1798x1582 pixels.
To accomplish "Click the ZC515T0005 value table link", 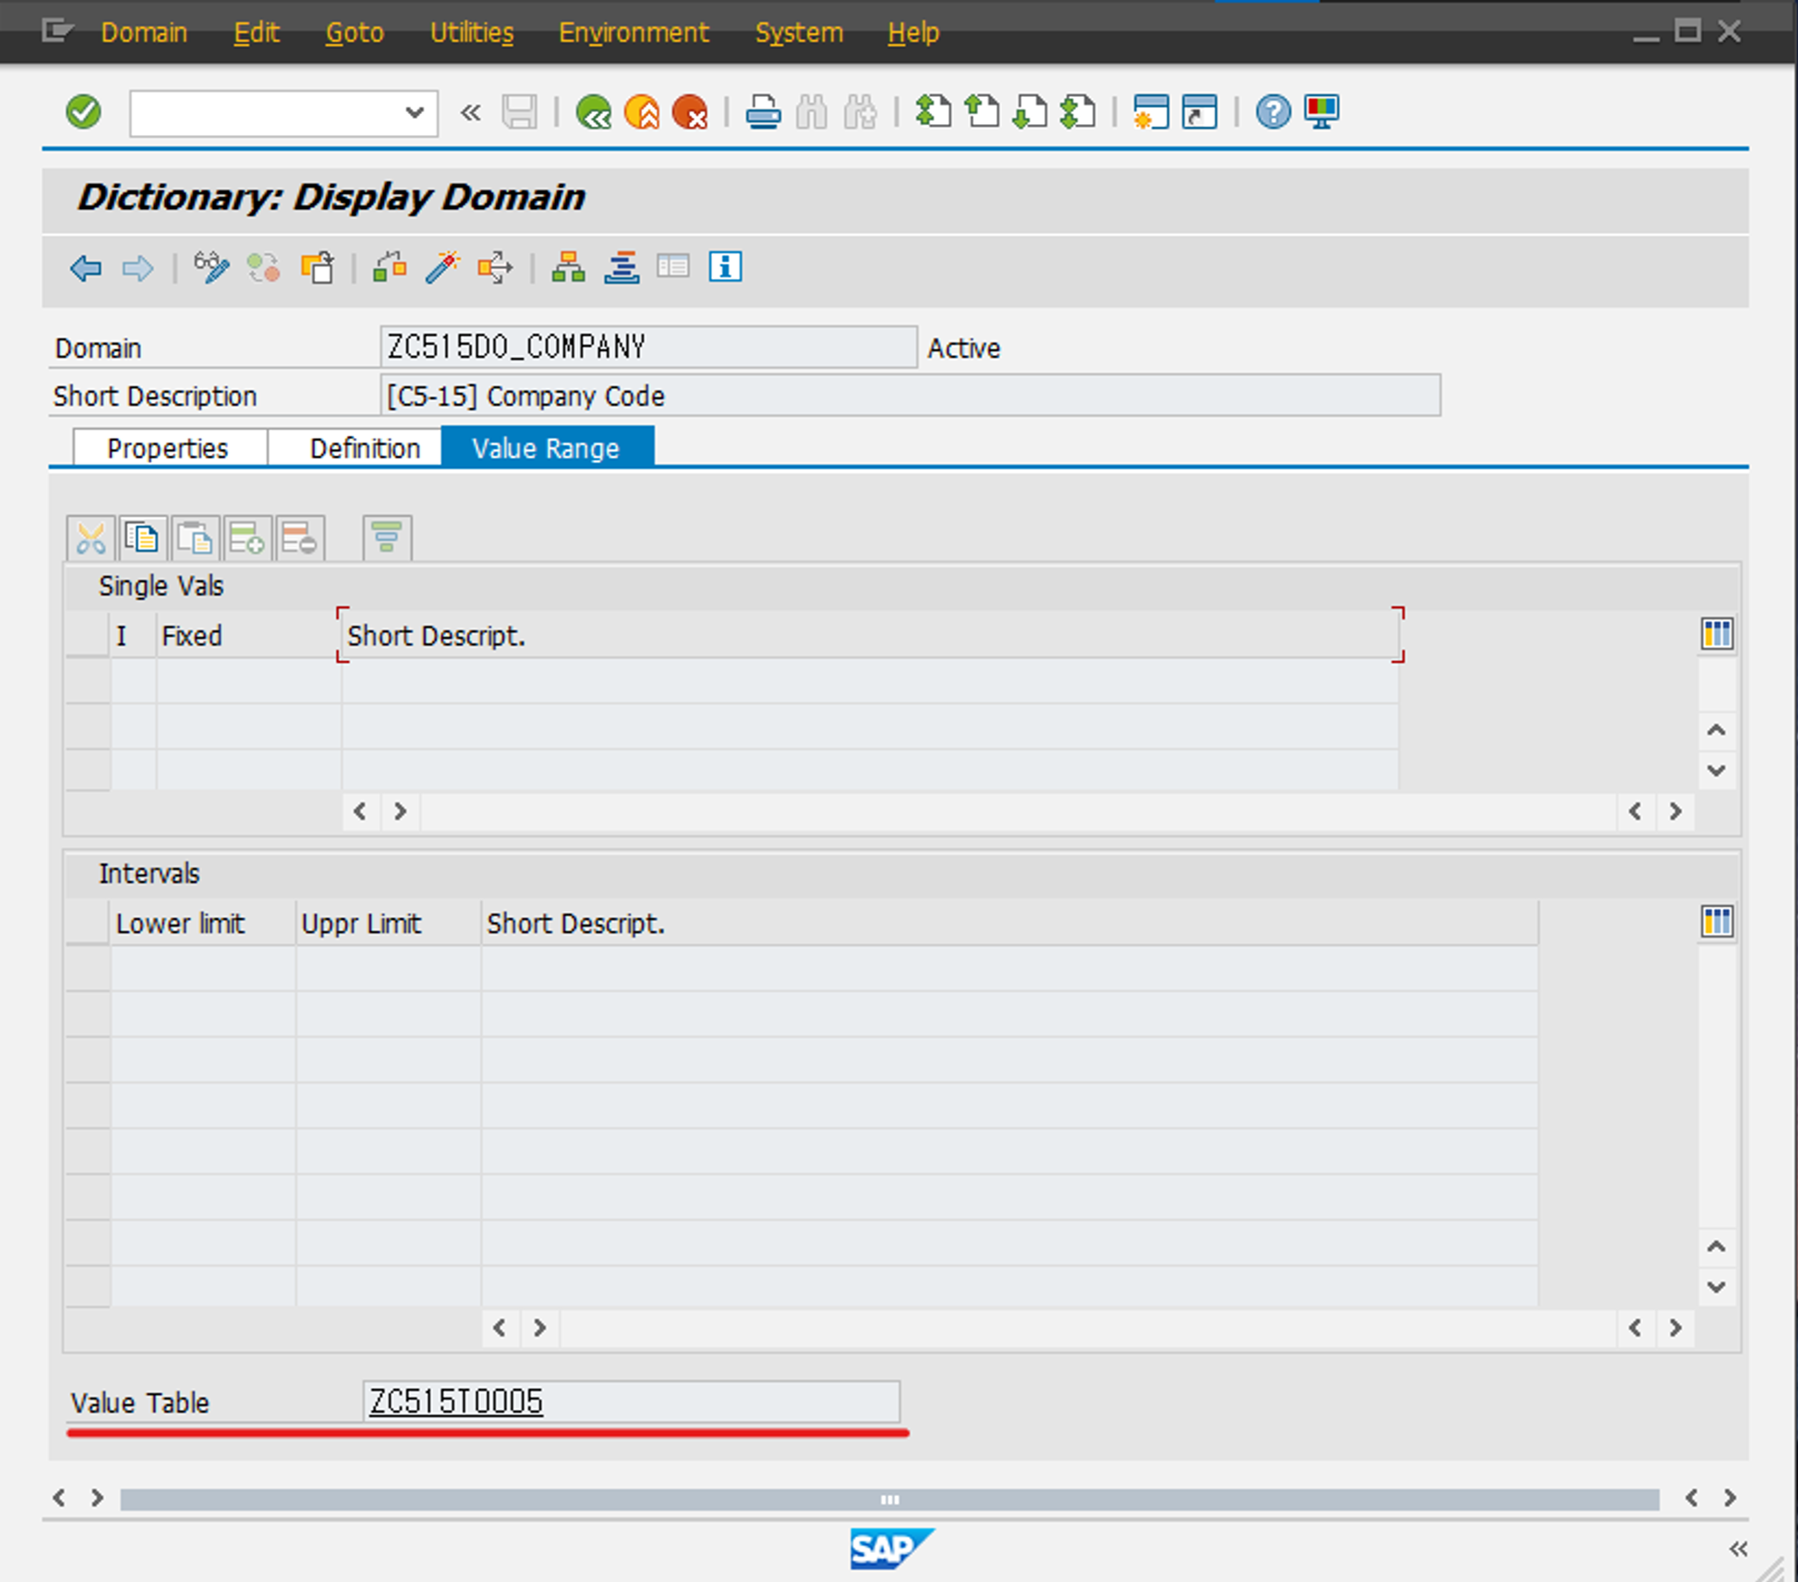I will pyautogui.click(x=457, y=1402).
